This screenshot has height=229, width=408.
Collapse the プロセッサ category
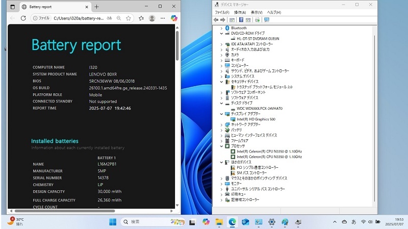click(x=221, y=146)
